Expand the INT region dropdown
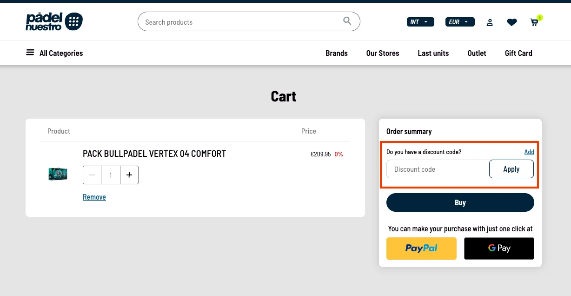This screenshot has width=571, height=296. pyautogui.click(x=420, y=22)
